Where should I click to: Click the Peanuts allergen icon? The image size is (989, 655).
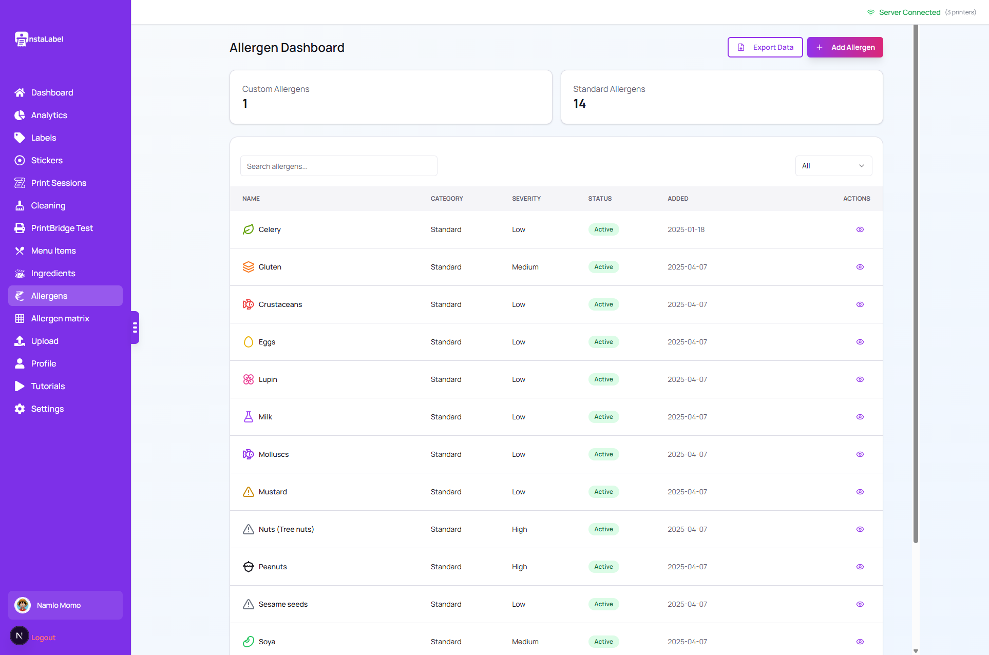tap(249, 567)
